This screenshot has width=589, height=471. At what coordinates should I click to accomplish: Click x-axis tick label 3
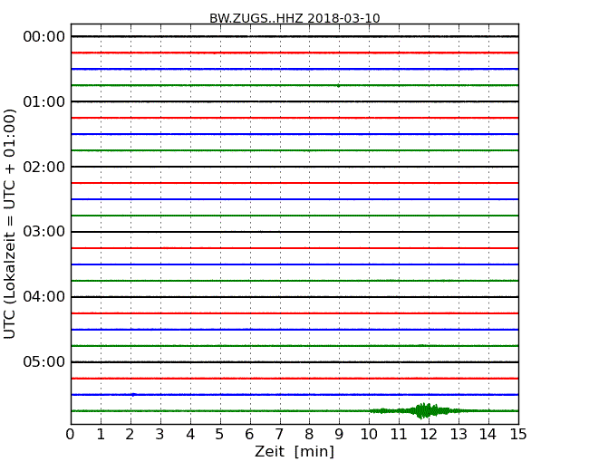(x=160, y=435)
